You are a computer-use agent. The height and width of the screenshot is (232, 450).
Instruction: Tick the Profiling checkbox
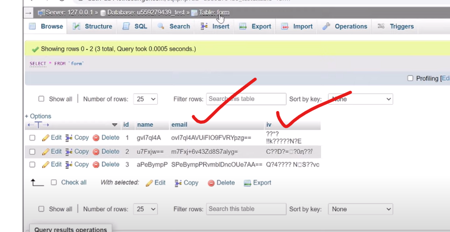tap(410, 78)
